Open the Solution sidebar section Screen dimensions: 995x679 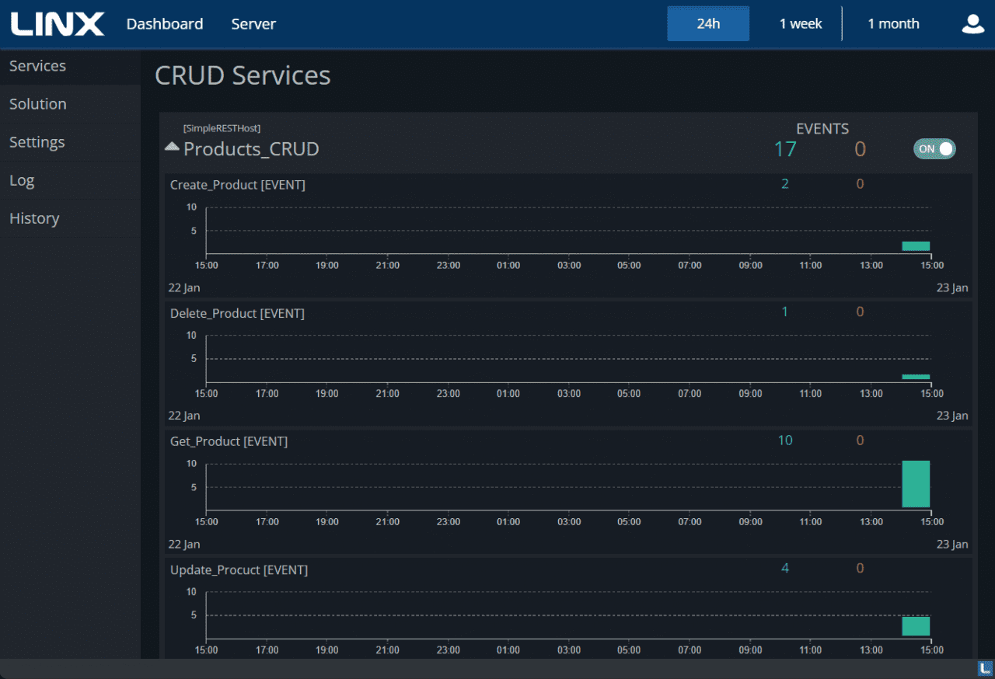click(37, 103)
